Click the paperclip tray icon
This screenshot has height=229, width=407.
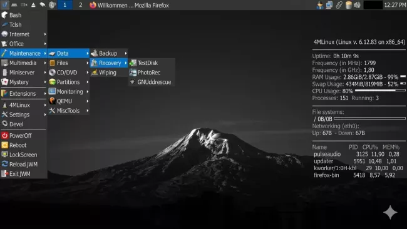(x=339, y=5)
